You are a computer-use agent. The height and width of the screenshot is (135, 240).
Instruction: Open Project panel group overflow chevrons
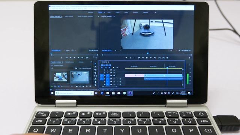(91, 62)
